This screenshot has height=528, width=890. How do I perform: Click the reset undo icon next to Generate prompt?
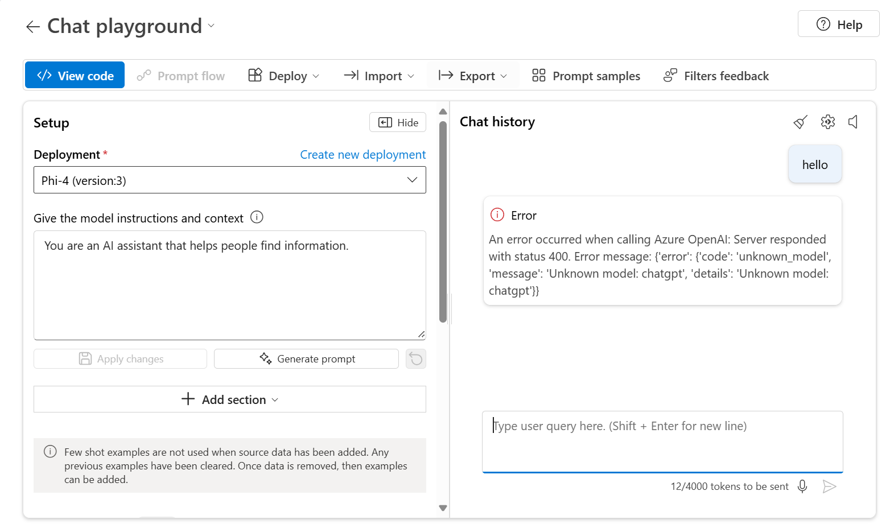[416, 358]
